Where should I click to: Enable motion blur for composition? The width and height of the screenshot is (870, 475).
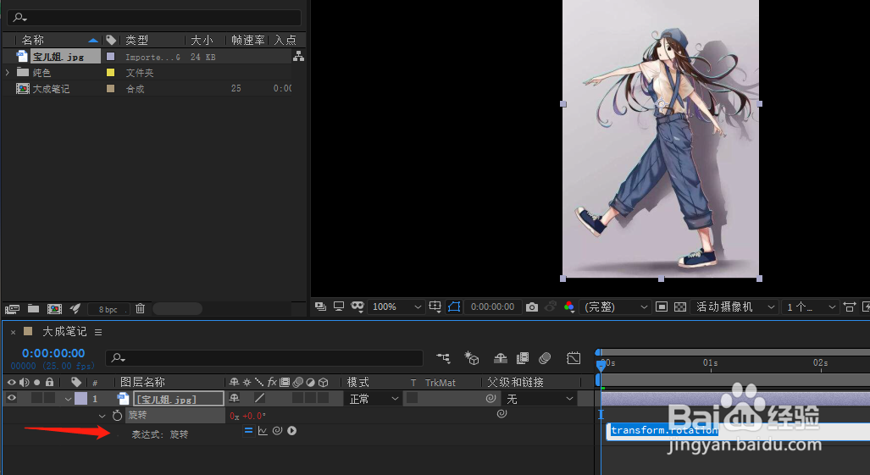pos(545,358)
